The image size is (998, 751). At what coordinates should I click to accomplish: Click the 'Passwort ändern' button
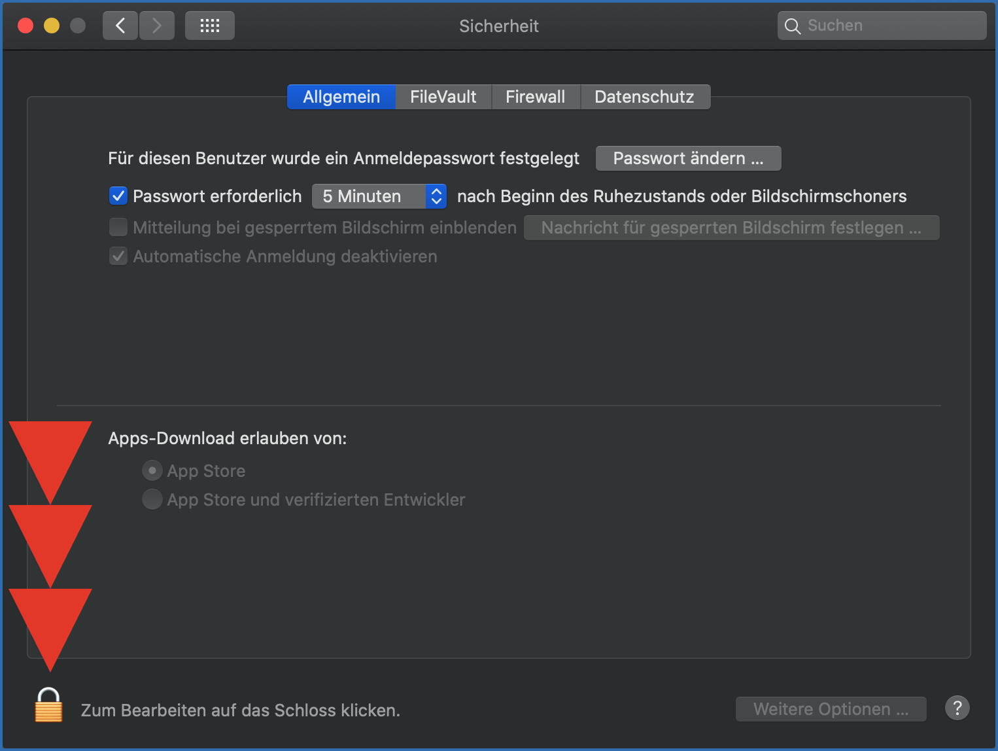point(687,158)
